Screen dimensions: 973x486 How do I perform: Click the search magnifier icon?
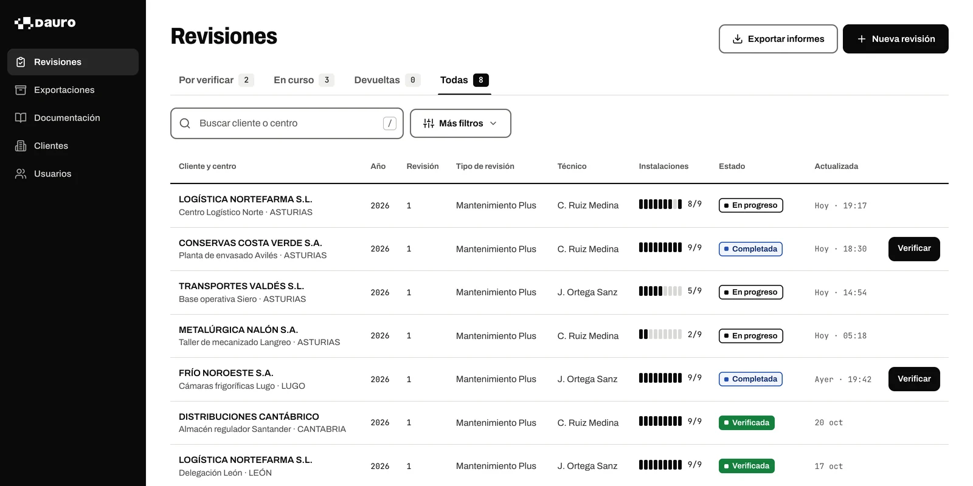[185, 123]
